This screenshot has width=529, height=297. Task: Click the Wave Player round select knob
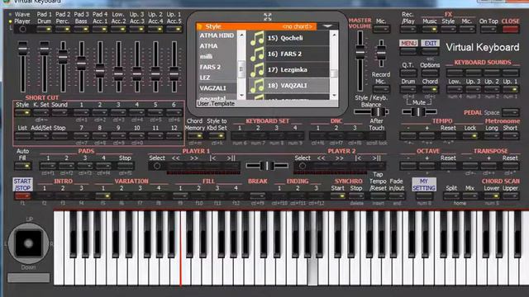coord(22,30)
